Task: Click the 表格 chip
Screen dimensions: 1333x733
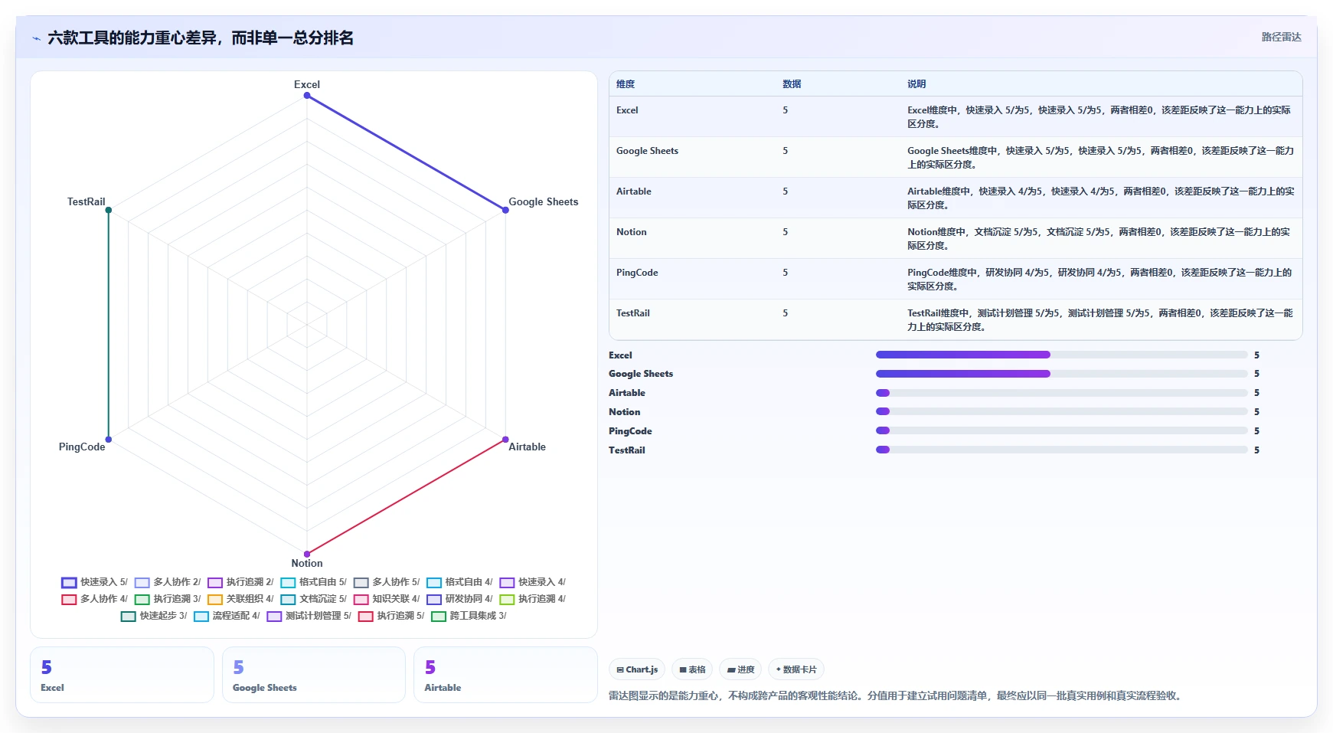Action: 692,669
